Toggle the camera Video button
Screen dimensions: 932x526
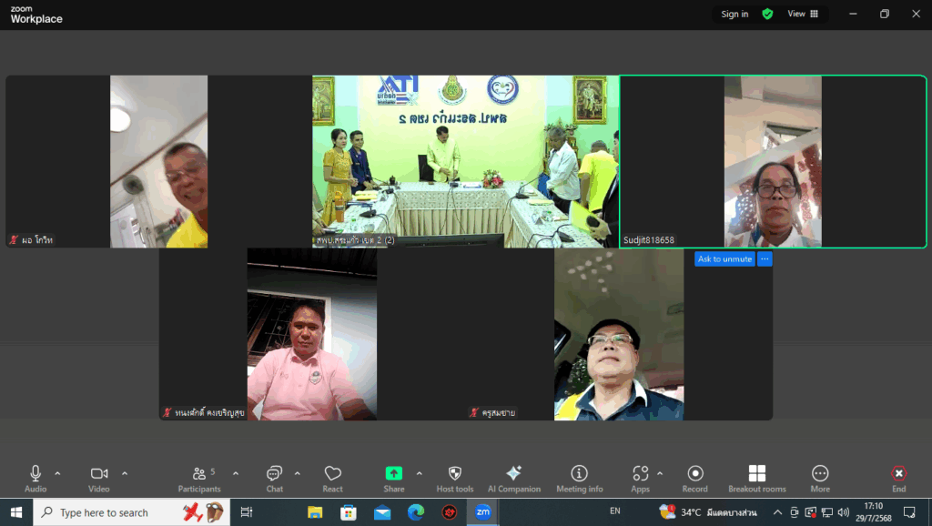(x=99, y=477)
